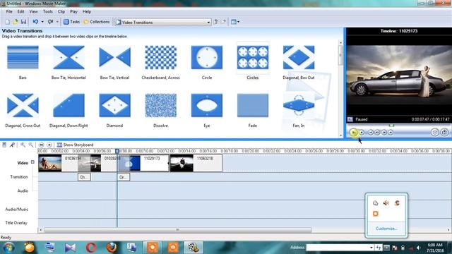Collapse the Video track expander

32,162
